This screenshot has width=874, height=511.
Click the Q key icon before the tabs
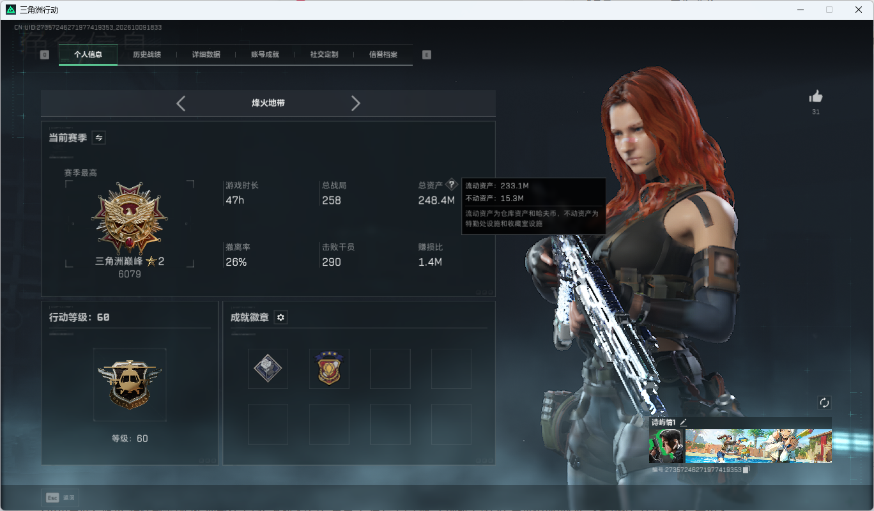45,55
